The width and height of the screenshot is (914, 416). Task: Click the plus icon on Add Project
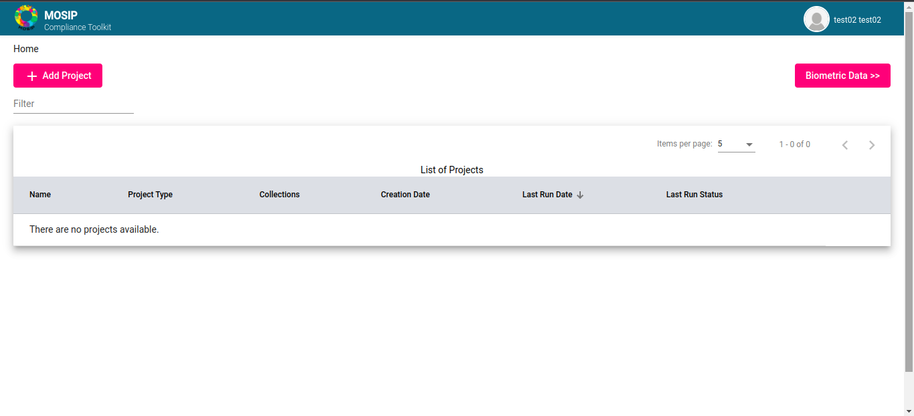coord(31,76)
